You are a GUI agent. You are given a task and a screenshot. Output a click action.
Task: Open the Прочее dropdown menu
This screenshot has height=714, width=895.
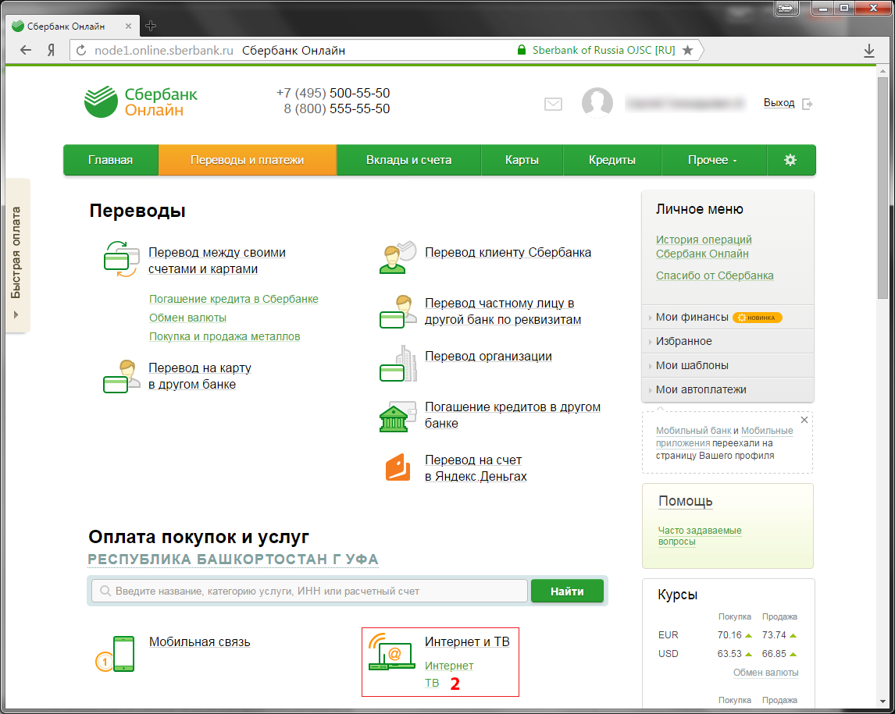click(714, 160)
